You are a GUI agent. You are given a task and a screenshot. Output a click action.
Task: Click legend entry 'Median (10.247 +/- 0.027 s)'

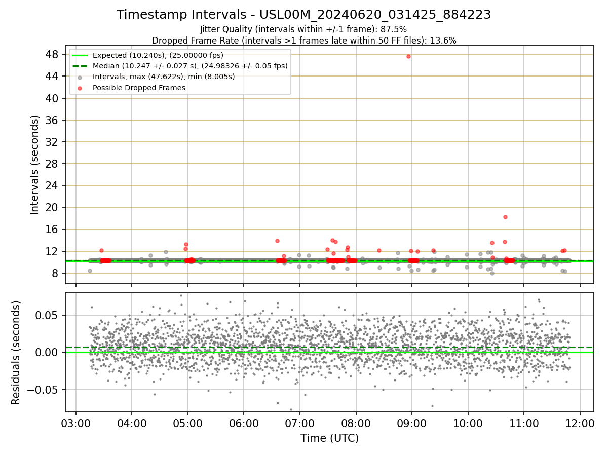coord(190,66)
